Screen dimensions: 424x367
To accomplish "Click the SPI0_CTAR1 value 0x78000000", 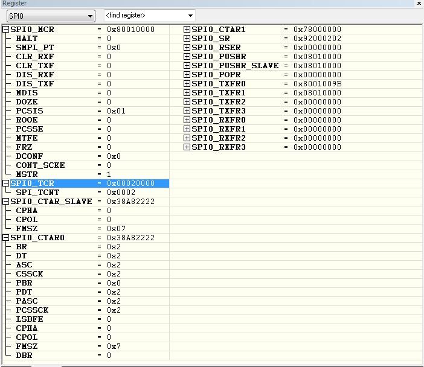I will coord(318,30).
